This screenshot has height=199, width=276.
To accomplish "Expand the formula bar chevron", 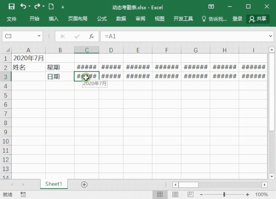I will 270,36.
